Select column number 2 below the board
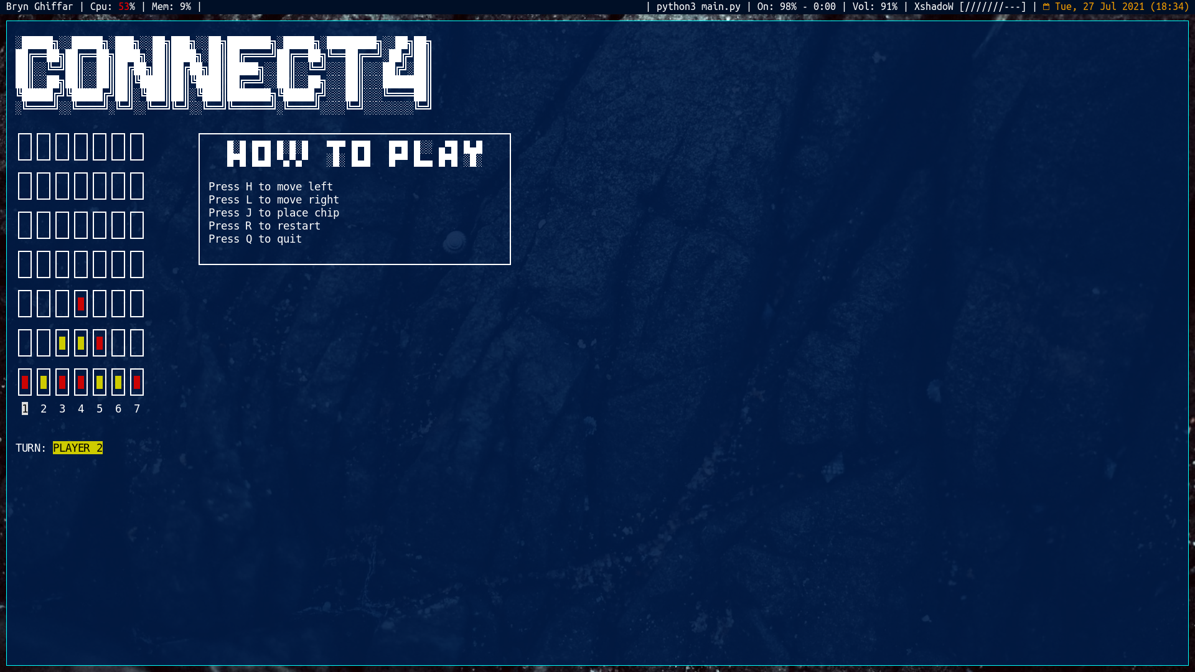Screen dimensions: 1195x672 pos(44,409)
